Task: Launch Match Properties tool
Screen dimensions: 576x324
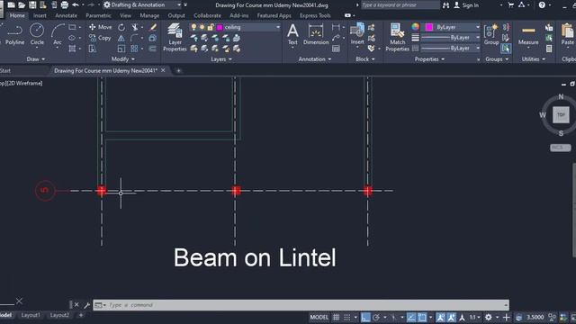Action: coord(397,38)
